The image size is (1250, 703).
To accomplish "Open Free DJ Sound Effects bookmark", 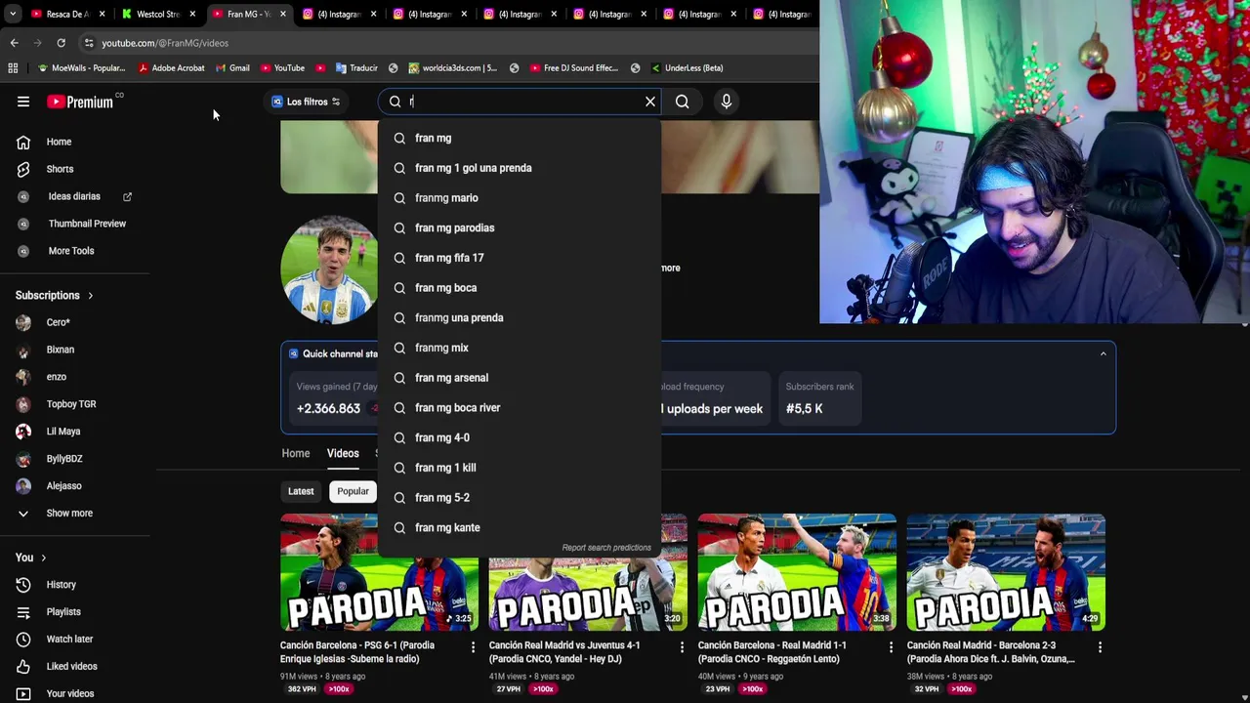I will click(574, 68).
